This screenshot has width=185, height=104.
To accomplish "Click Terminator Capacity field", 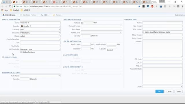I will pos(25,79).
